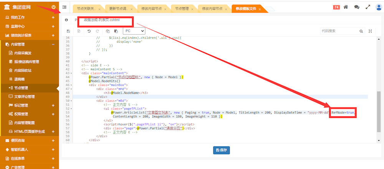Image resolution: width=384 pixels, height=169 pixels.
Task: Expand the 标记管理 submenu
Action: pos(53,106)
